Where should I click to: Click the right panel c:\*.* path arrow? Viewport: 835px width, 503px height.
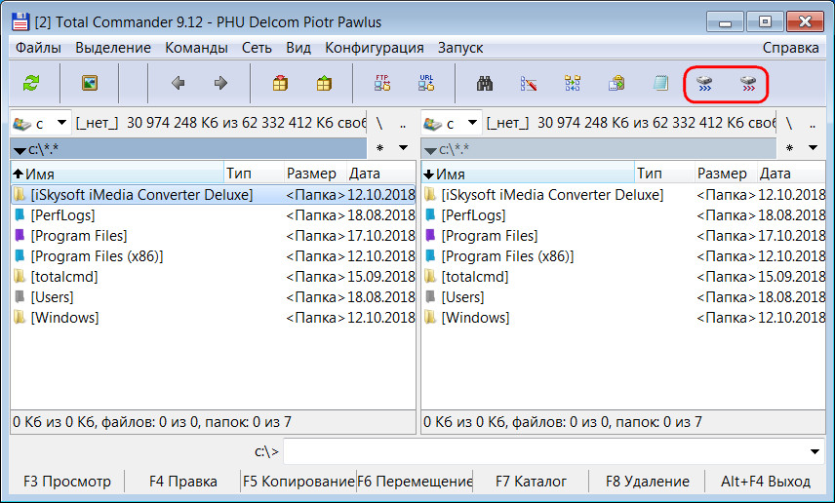pyautogui.click(x=430, y=151)
